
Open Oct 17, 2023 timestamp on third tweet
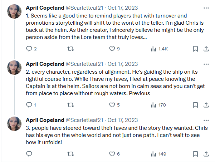coord(123,119)
